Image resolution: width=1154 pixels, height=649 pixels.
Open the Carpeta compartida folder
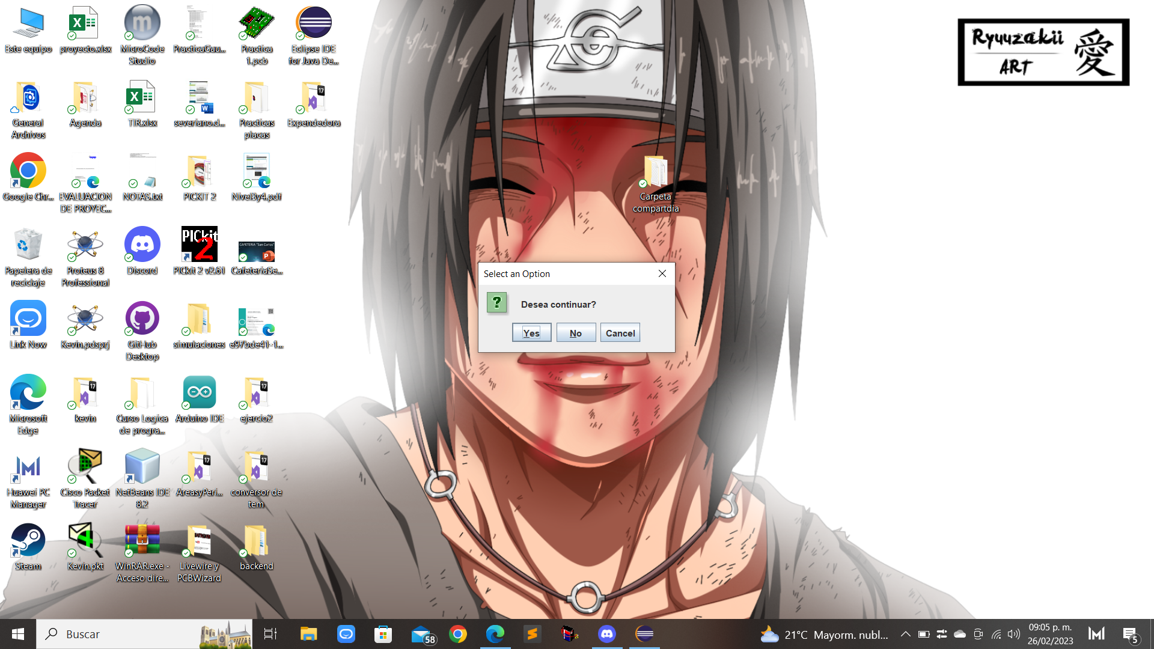pyautogui.click(x=655, y=172)
